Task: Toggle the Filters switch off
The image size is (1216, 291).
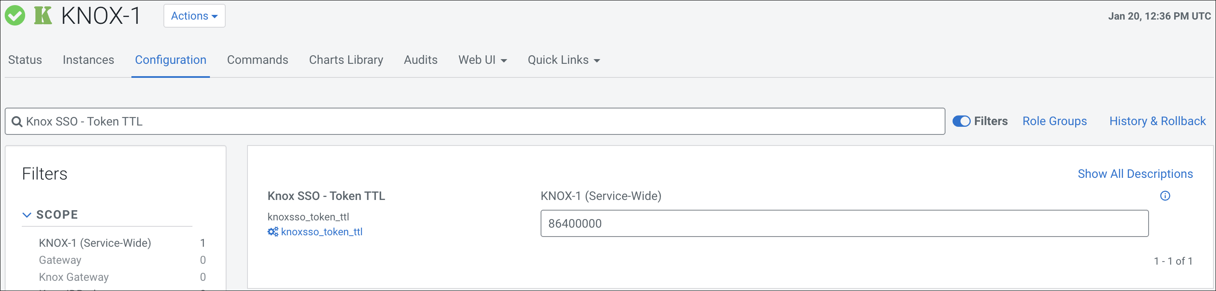Action: click(961, 122)
